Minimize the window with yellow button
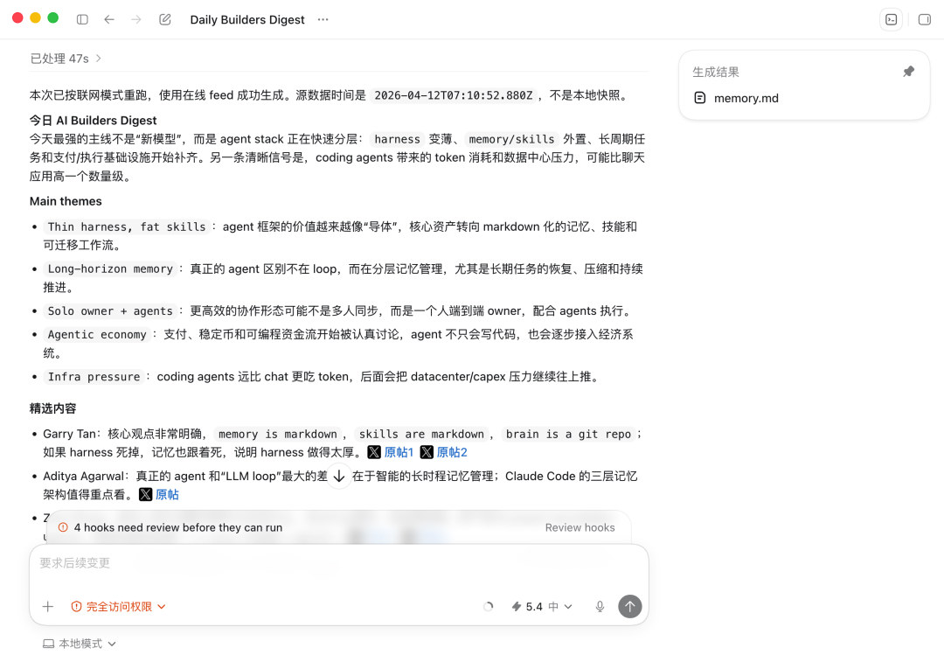The width and height of the screenshot is (944, 662). click(36, 18)
